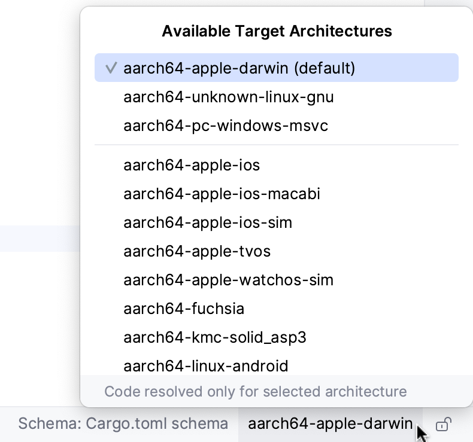This screenshot has width=473, height=442.
Task: Click the Schema: Cargo.toml schema widget
Action: pyautogui.click(x=123, y=424)
